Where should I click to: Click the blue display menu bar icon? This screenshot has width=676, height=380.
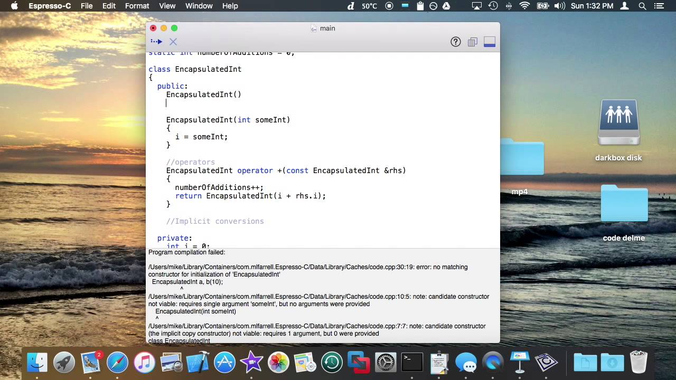(405, 6)
